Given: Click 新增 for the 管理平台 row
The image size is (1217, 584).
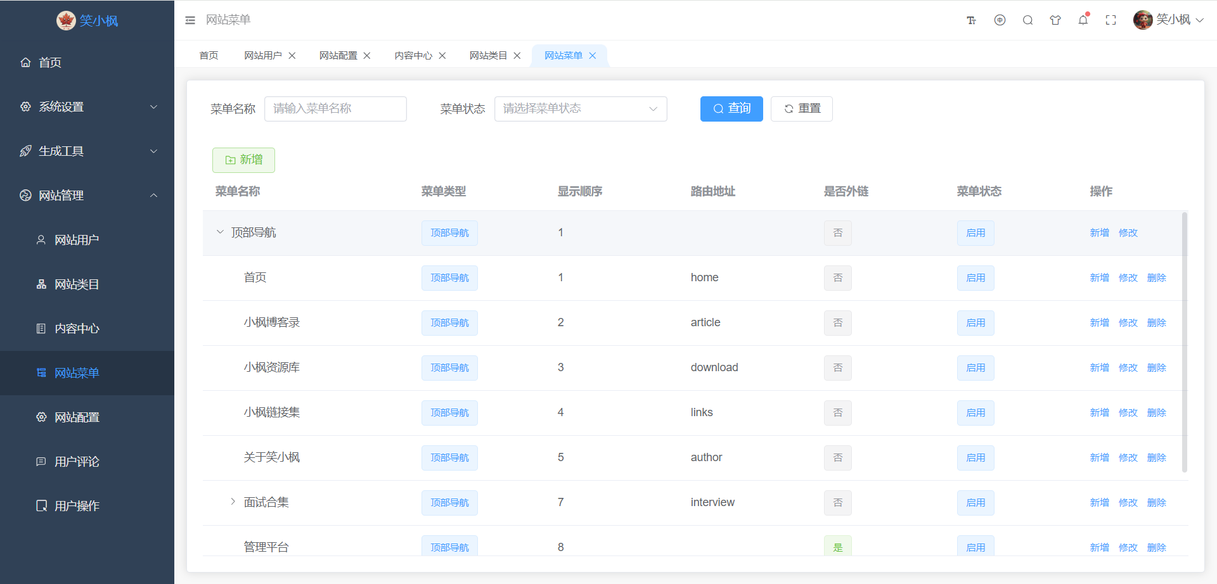Looking at the screenshot, I should (1100, 548).
